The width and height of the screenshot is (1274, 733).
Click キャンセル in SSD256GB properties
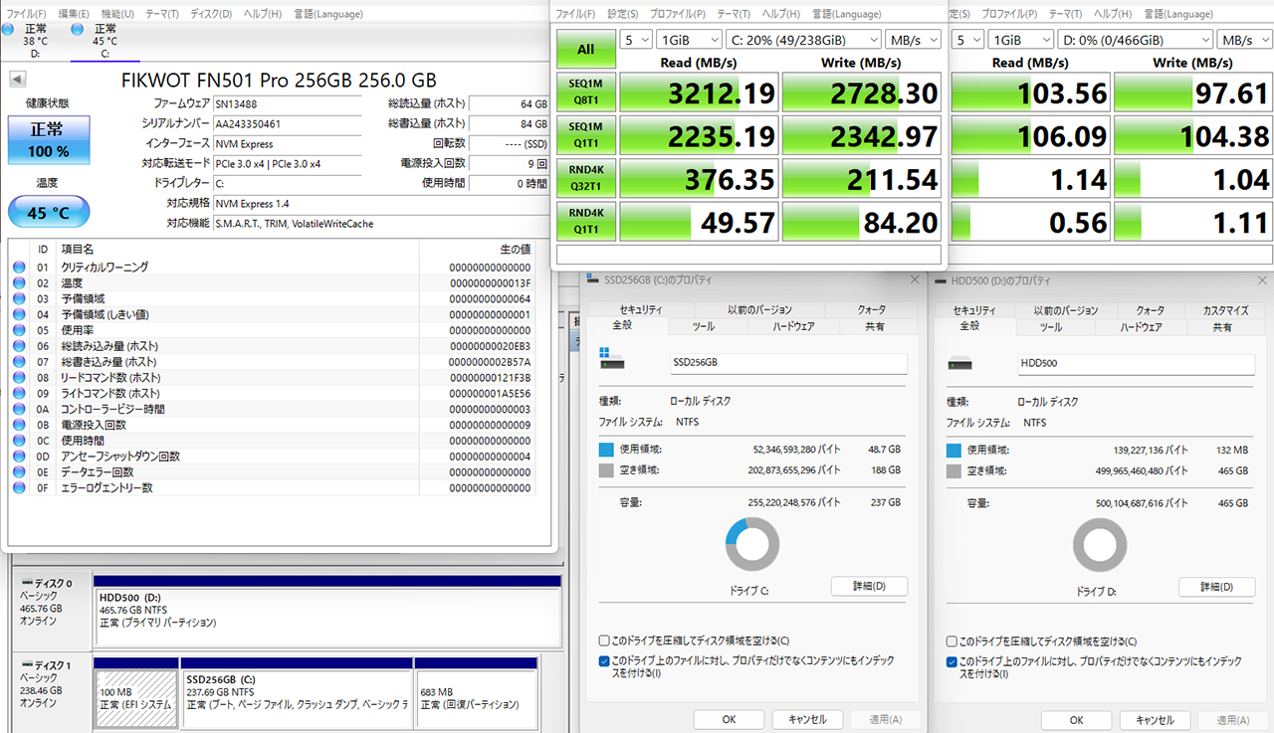coord(807,720)
